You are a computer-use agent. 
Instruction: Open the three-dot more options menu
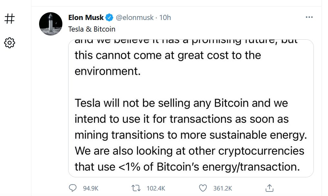(309, 17)
